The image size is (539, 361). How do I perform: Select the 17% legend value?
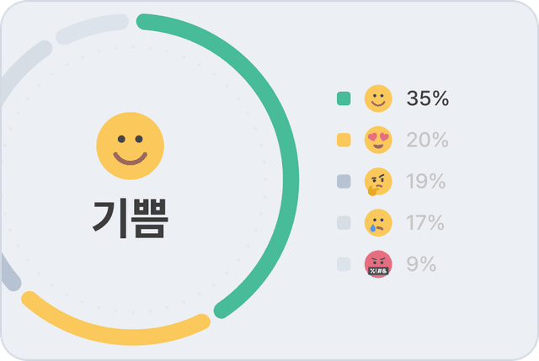pyautogui.click(x=425, y=222)
